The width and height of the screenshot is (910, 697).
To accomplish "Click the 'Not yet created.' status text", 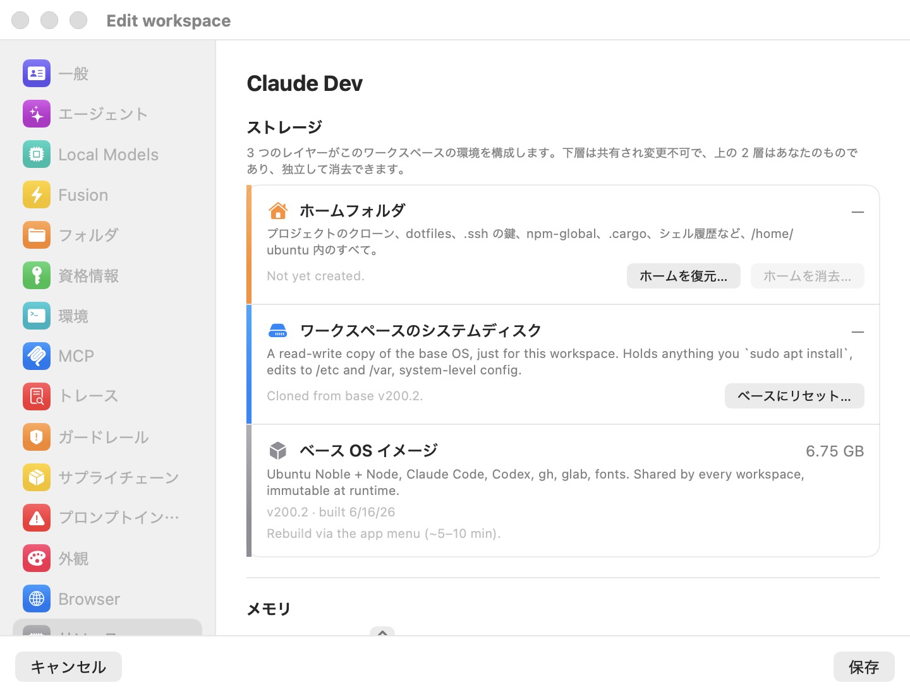I will pos(315,276).
